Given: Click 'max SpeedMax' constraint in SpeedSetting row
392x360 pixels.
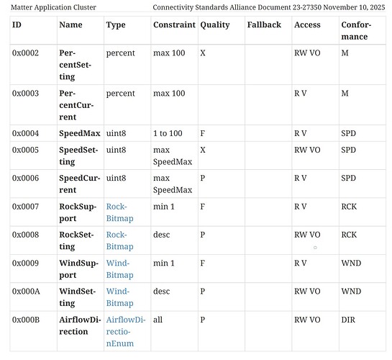Looking at the screenshot, I should [x=173, y=156].
